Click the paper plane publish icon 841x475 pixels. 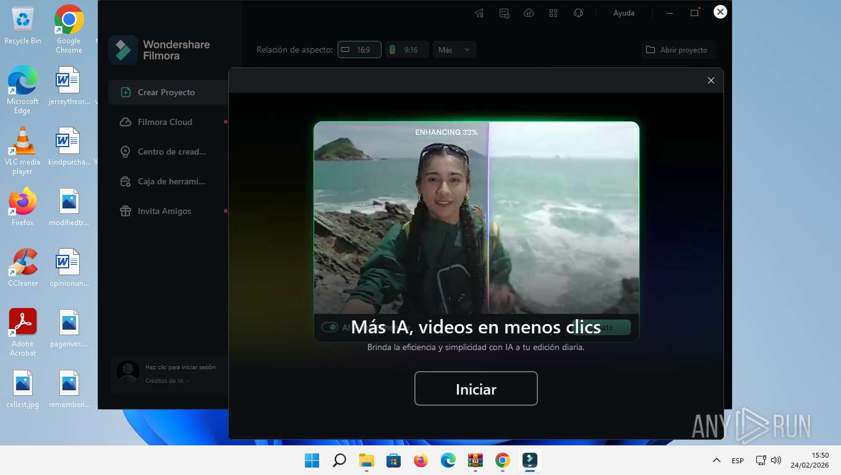tap(479, 13)
